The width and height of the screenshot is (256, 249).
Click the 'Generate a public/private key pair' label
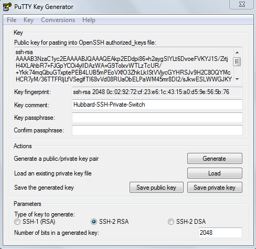point(56,159)
